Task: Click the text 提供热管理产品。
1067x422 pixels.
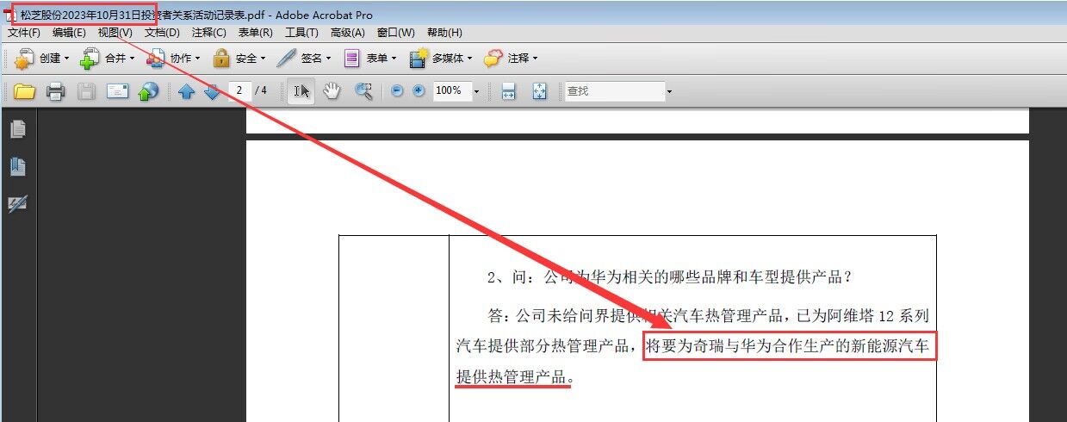Action: [x=515, y=376]
